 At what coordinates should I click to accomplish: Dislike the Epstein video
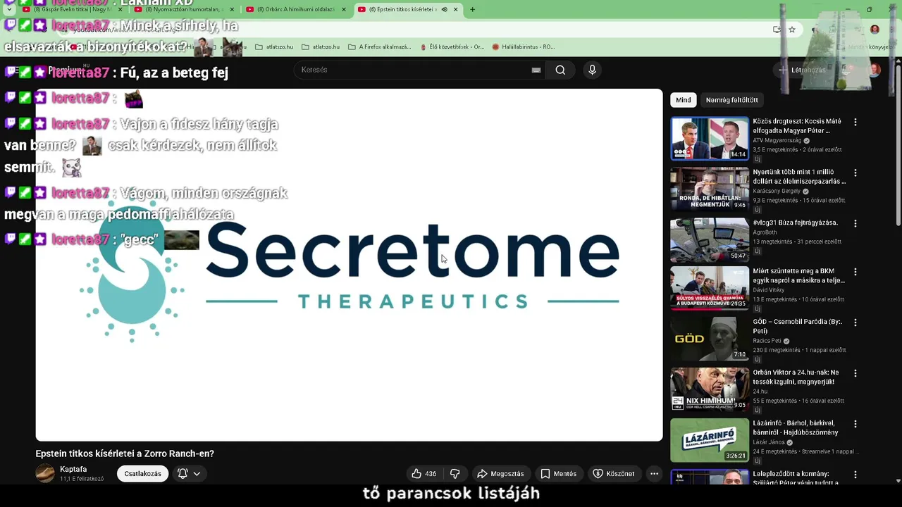455,474
